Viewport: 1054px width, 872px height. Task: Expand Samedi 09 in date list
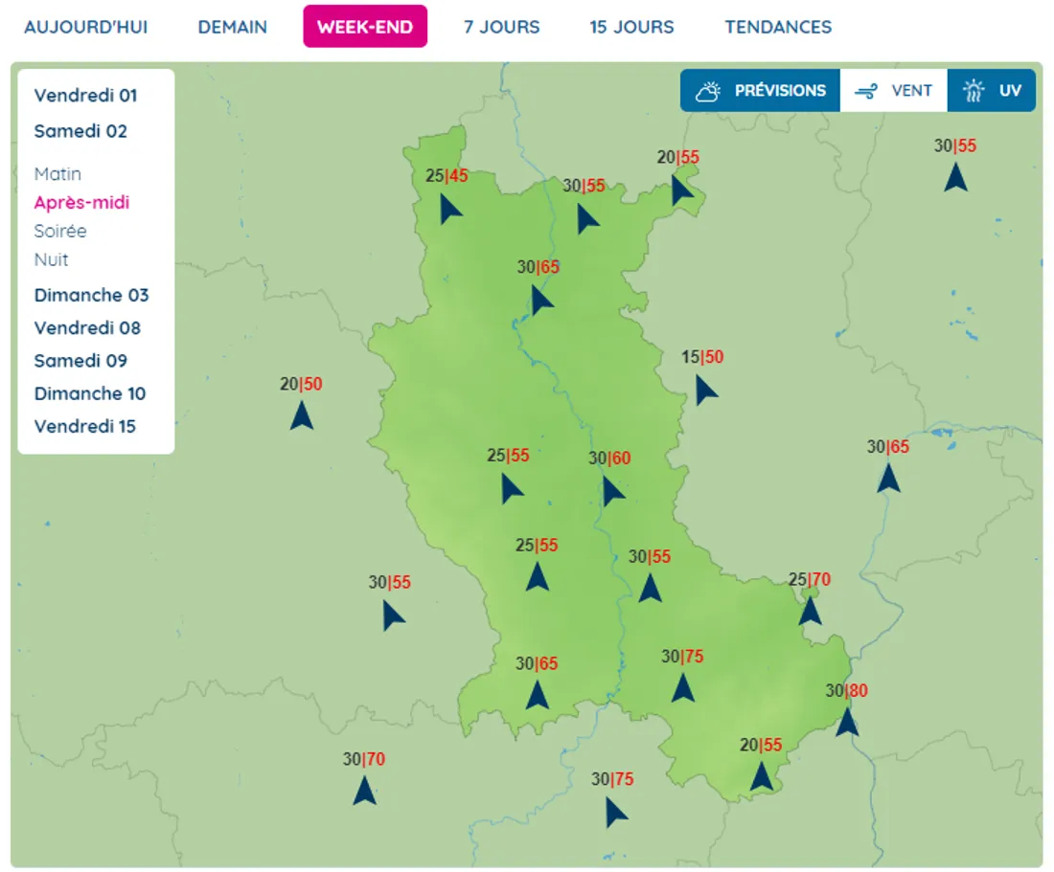(x=80, y=361)
